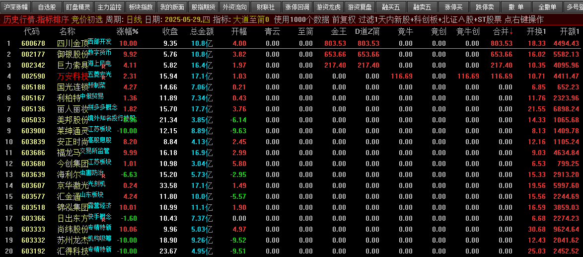Sort by the 代码 column header
Image resolution: width=583 pixels, height=257 pixels.
[x=32, y=31]
